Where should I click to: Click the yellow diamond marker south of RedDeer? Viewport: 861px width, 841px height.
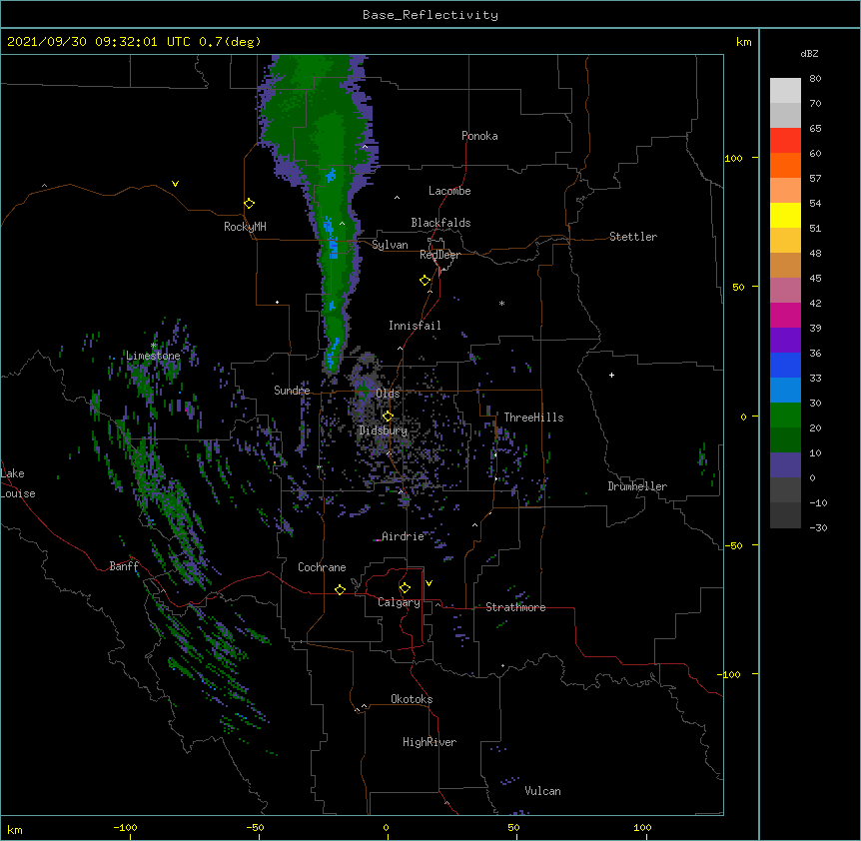point(425,281)
